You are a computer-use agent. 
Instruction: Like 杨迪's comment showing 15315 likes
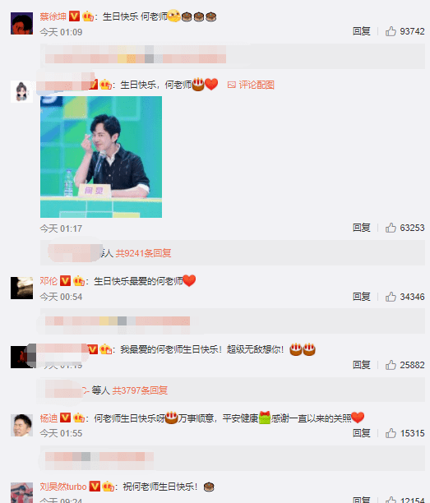click(x=391, y=433)
